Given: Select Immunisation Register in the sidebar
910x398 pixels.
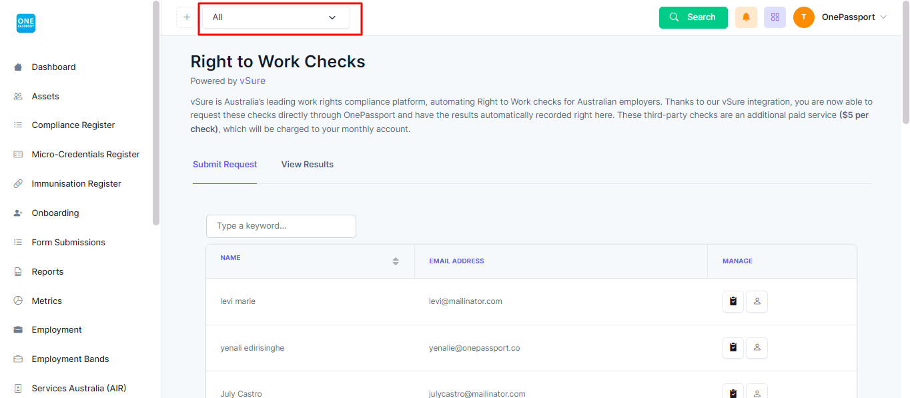Looking at the screenshot, I should click(76, 183).
